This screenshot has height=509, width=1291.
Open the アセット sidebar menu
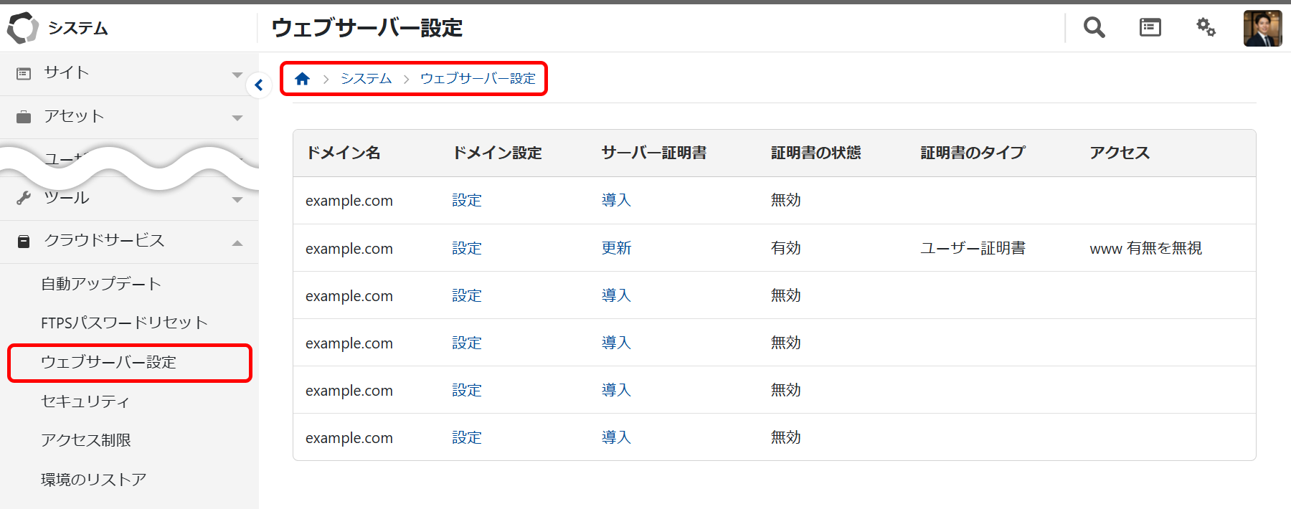pyautogui.click(x=129, y=117)
